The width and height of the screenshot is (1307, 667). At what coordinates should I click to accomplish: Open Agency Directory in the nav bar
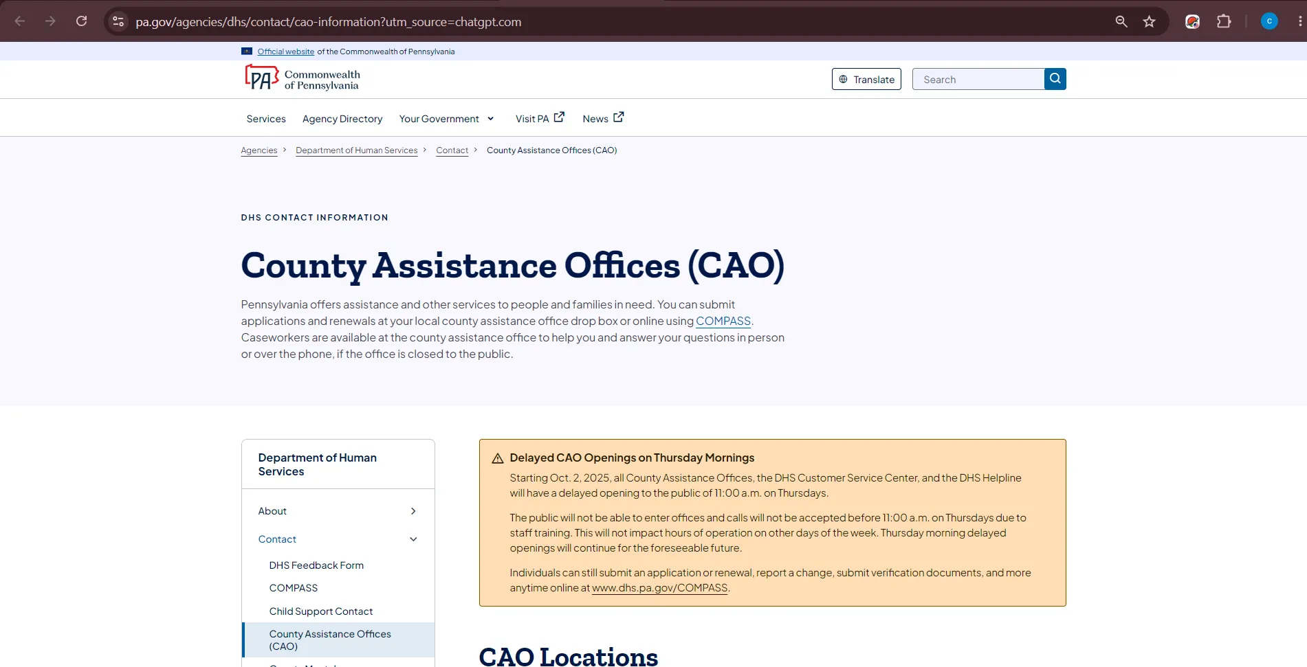[342, 119]
